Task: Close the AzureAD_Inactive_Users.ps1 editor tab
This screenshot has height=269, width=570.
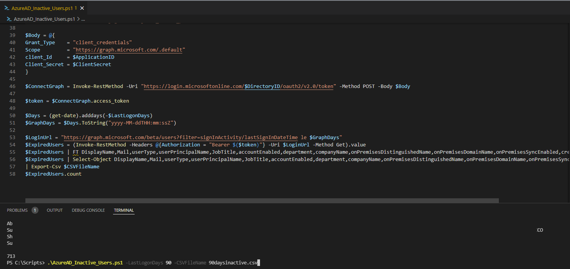Action: click(82, 8)
